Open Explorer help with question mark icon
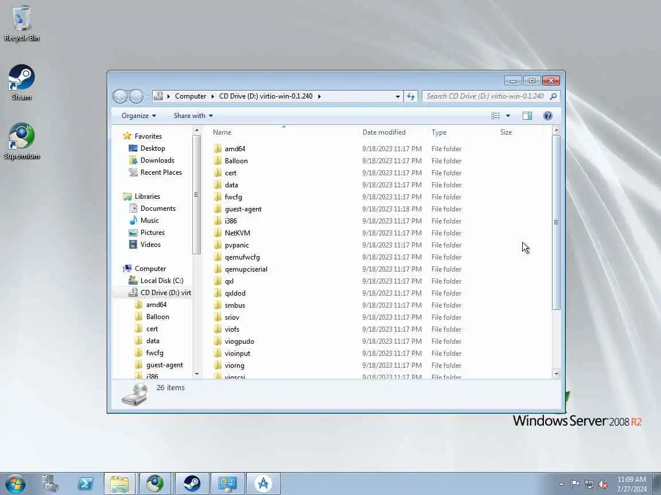This screenshot has width=661, height=495. pos(547,116)
